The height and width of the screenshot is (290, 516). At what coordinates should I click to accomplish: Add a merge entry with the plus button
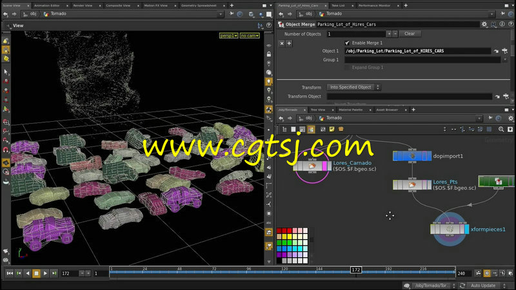[x=289, y=43]
